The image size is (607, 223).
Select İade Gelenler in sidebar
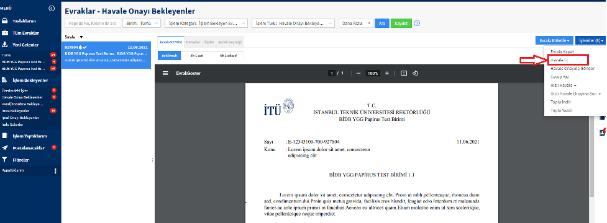(12, 125)
